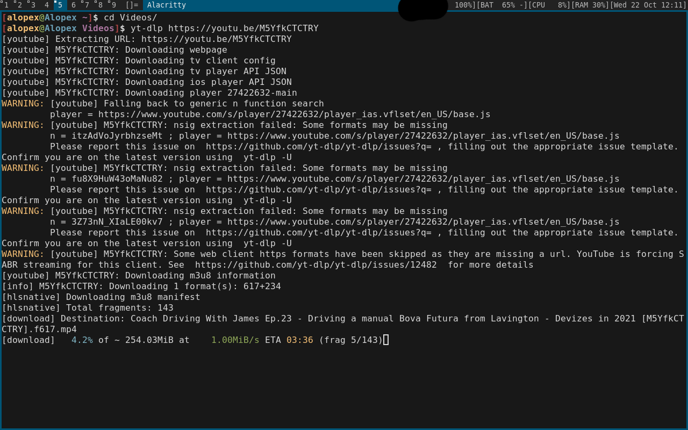Switch to workspace tag 6
This screenshot has width=688, height=430.
[74, 5]
